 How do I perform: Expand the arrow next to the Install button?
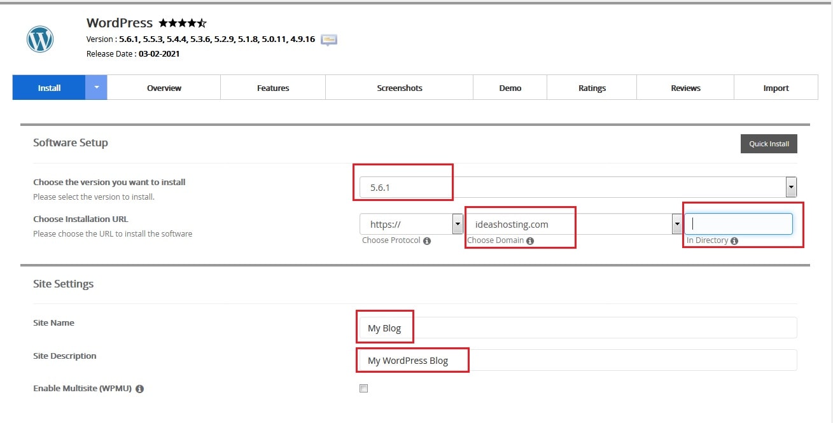[97, 87]
